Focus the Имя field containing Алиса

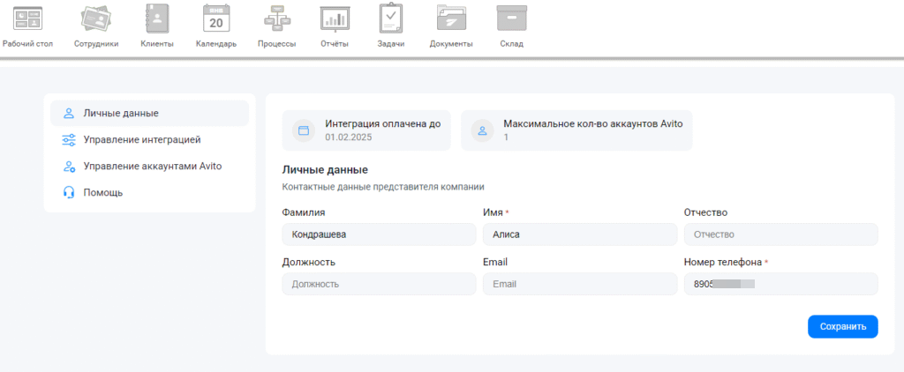click(579, 234)
